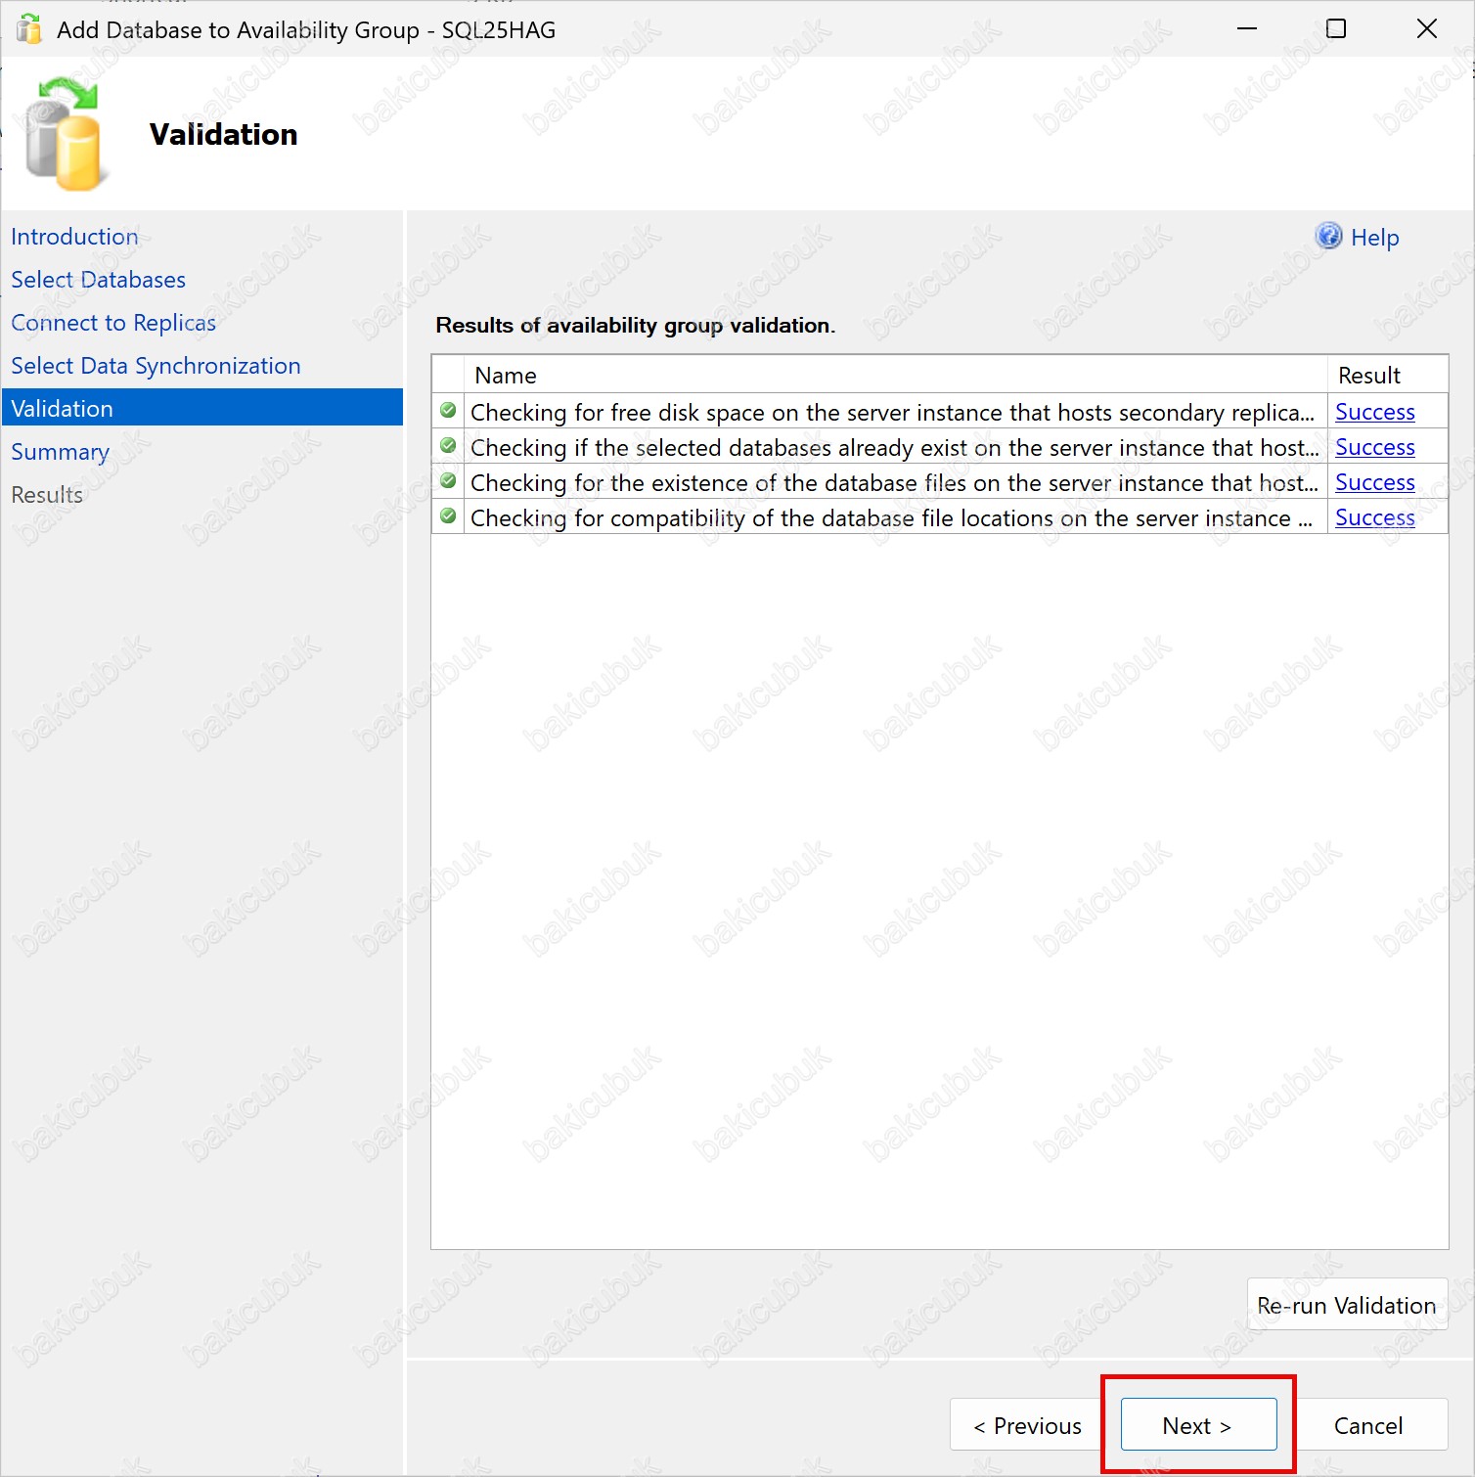Click the green check icon for selected databases check
This screenshot has height=1477, width=1475.
click(x=448, y=446)
